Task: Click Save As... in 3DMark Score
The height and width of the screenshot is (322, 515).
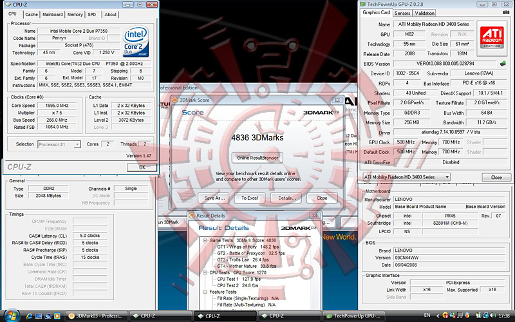Action: [214, 198]
